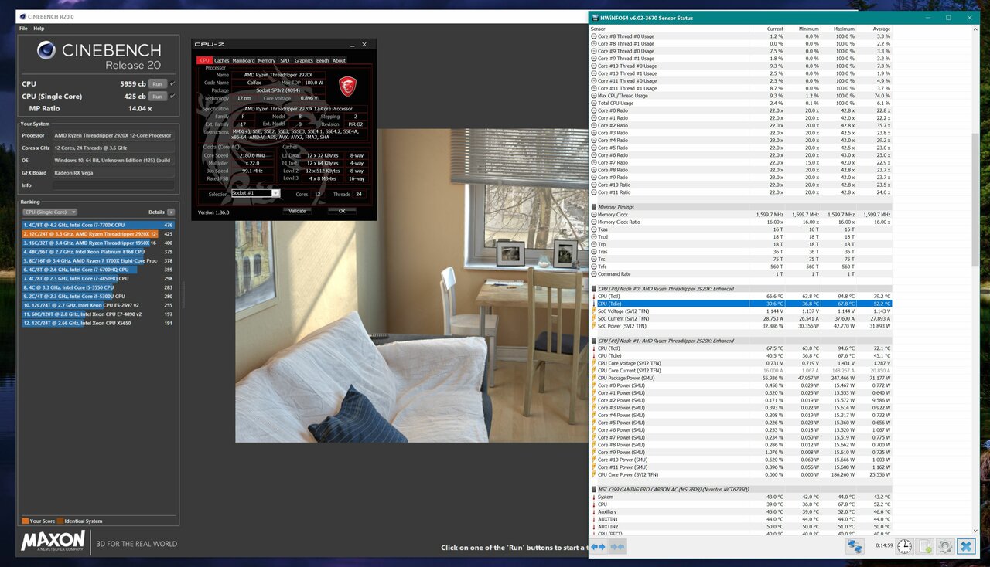Select the Command Rate sensor row
This screenshot has width=990, height=567.
coord(741,273)
